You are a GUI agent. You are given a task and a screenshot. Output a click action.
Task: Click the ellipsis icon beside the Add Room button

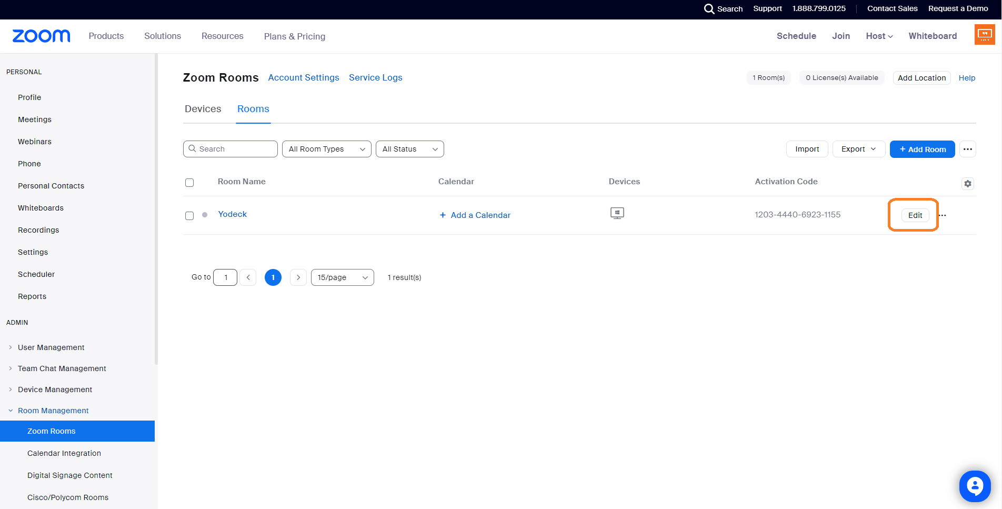point(967,149)
